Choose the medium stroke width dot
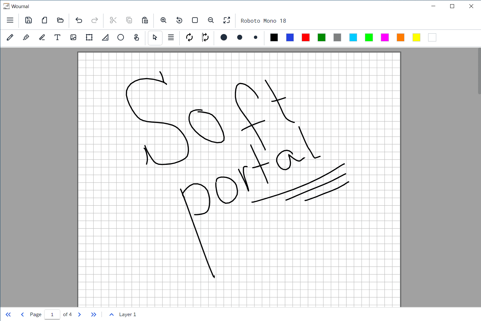This screenshot has height=321, width=481. 240,38
